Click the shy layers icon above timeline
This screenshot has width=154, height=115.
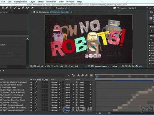click(79, 75)
